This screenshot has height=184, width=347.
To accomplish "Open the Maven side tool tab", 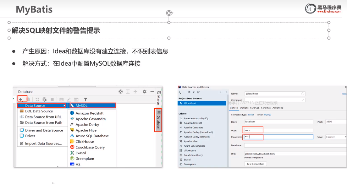I will (x=159, y=98).
